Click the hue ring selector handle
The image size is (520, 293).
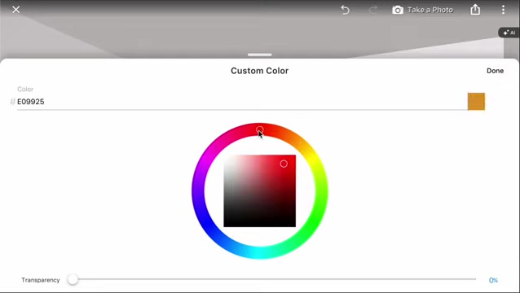pos(260,129)
